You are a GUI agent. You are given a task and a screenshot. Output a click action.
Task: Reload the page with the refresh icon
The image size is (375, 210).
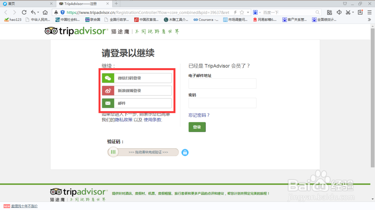(24, 12)
